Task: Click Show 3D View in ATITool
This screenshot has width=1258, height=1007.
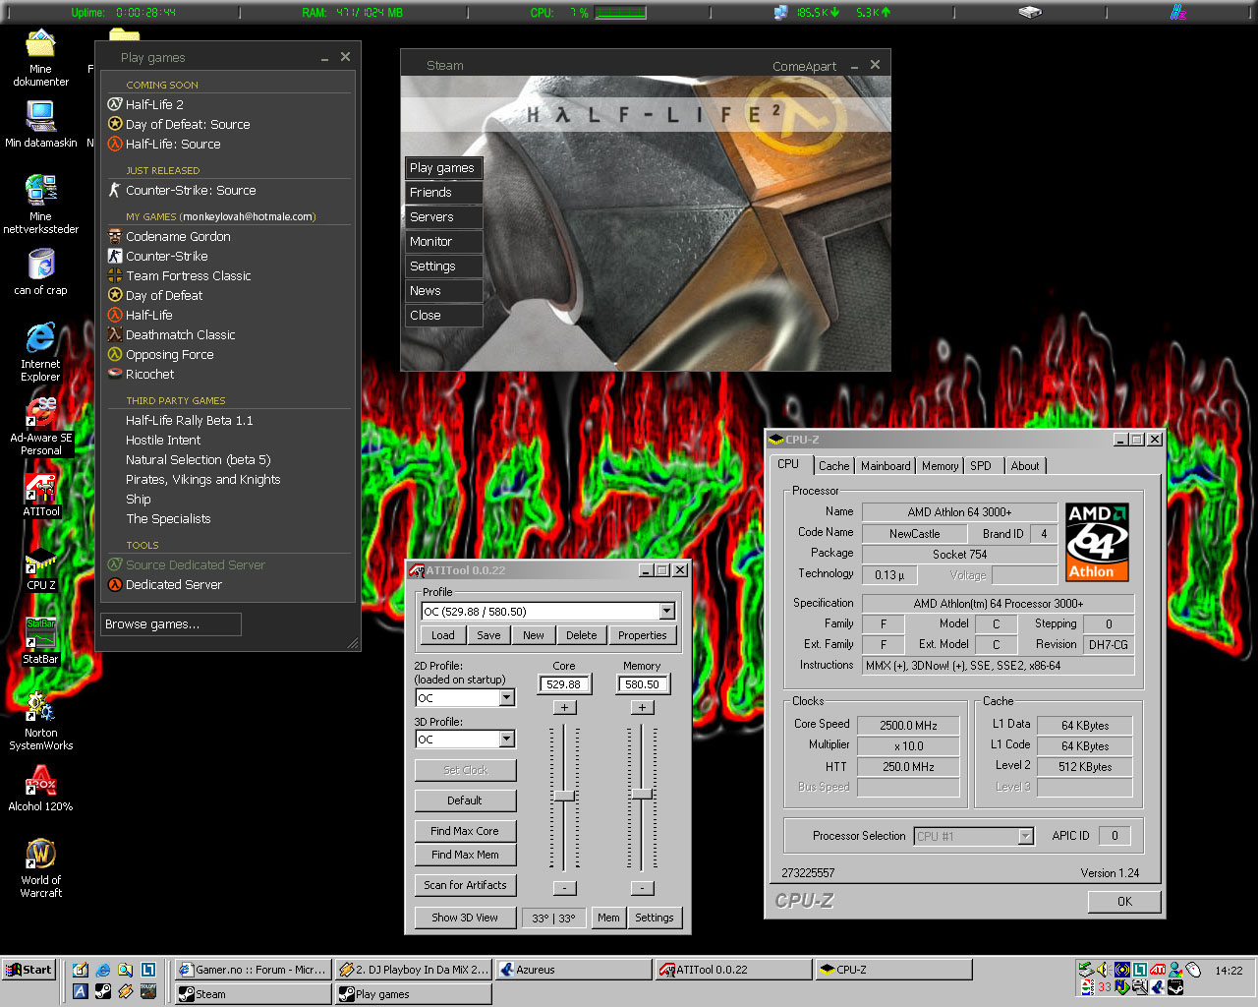Action: [x=465, y=918]
